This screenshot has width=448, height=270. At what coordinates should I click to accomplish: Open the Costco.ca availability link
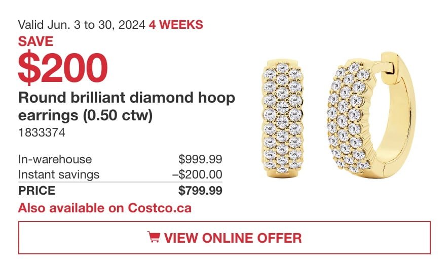click(x=104, y=208)
